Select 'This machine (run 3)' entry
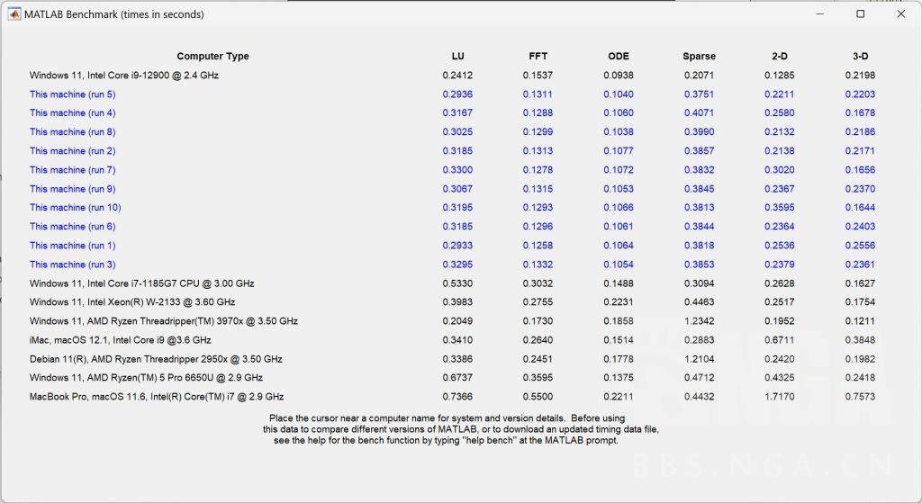The image size is (922, 503). pos(72,265)
